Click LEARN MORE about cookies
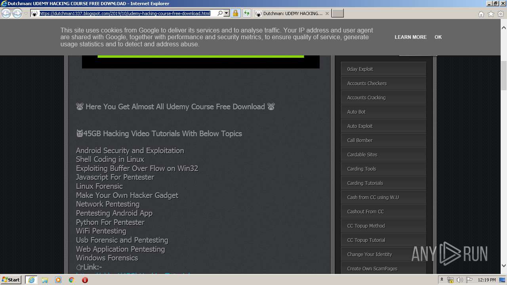 click(411, 37)
